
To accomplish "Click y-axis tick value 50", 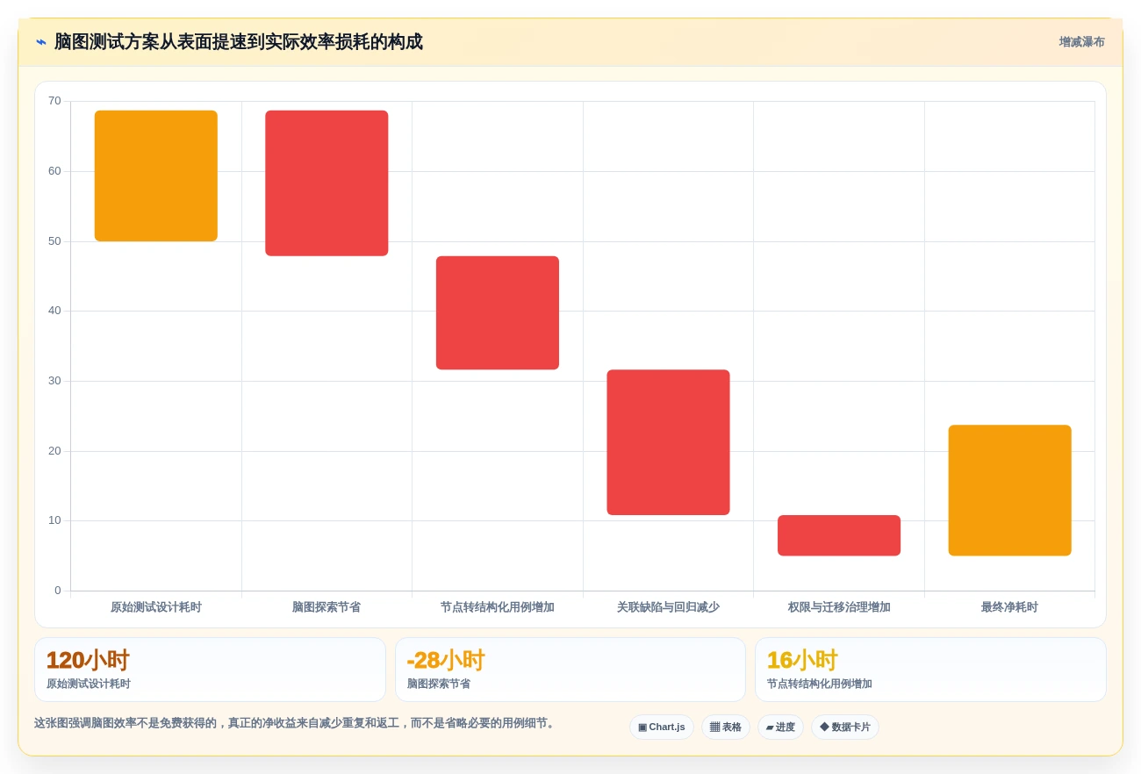I will (x=54, y=241).
